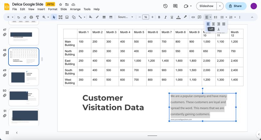261x140 pixels.
Task: Open text color picker
Action: click(178, 17)
